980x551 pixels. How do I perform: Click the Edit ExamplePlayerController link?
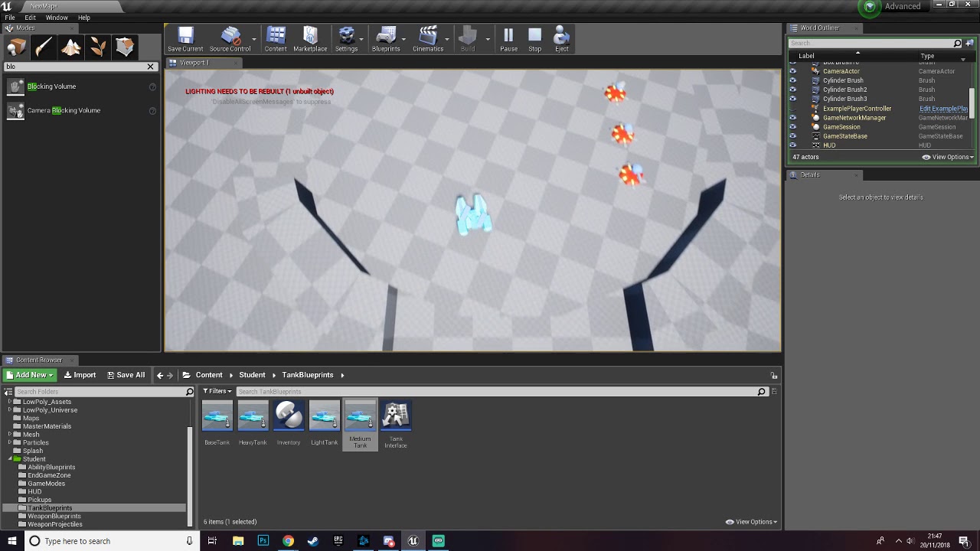pyautogui.click(x=943, y=109)
